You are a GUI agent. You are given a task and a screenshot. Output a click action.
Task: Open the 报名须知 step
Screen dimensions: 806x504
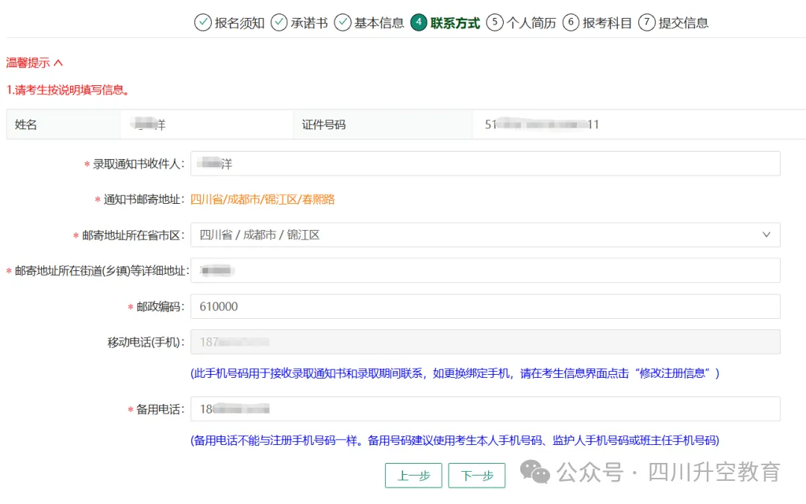point(240,23)
